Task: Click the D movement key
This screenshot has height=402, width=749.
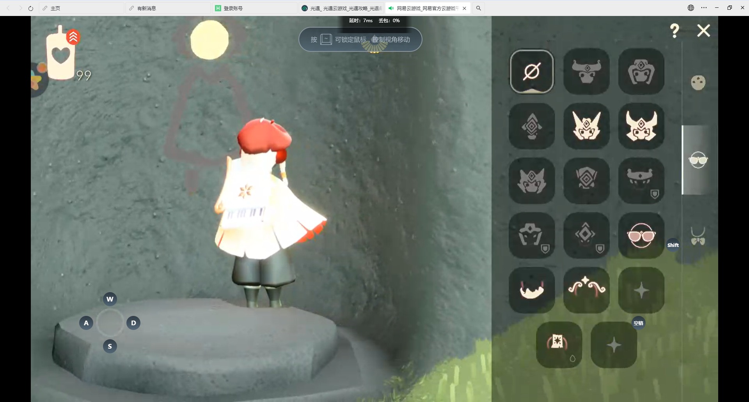Action: pyautogui.click(x=133, y=323)
